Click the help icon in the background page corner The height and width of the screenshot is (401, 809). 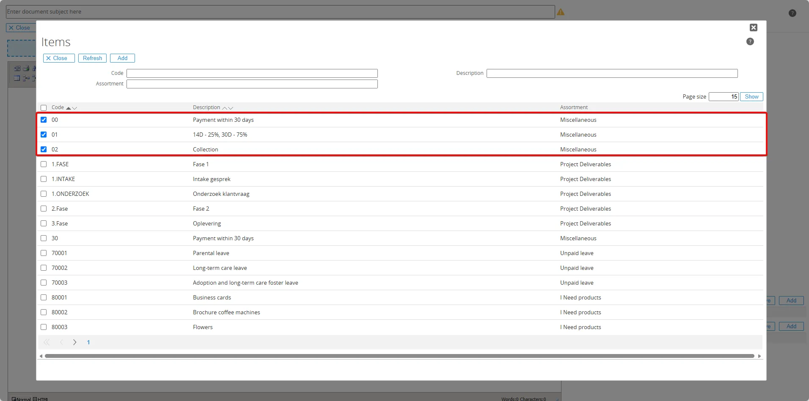pyautogui.click(x=792, y=13)
